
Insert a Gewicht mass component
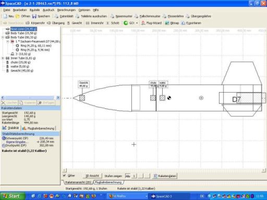coord(75,23)
